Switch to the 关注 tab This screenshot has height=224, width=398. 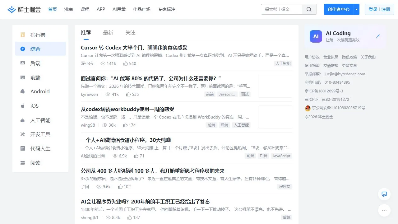130,33
